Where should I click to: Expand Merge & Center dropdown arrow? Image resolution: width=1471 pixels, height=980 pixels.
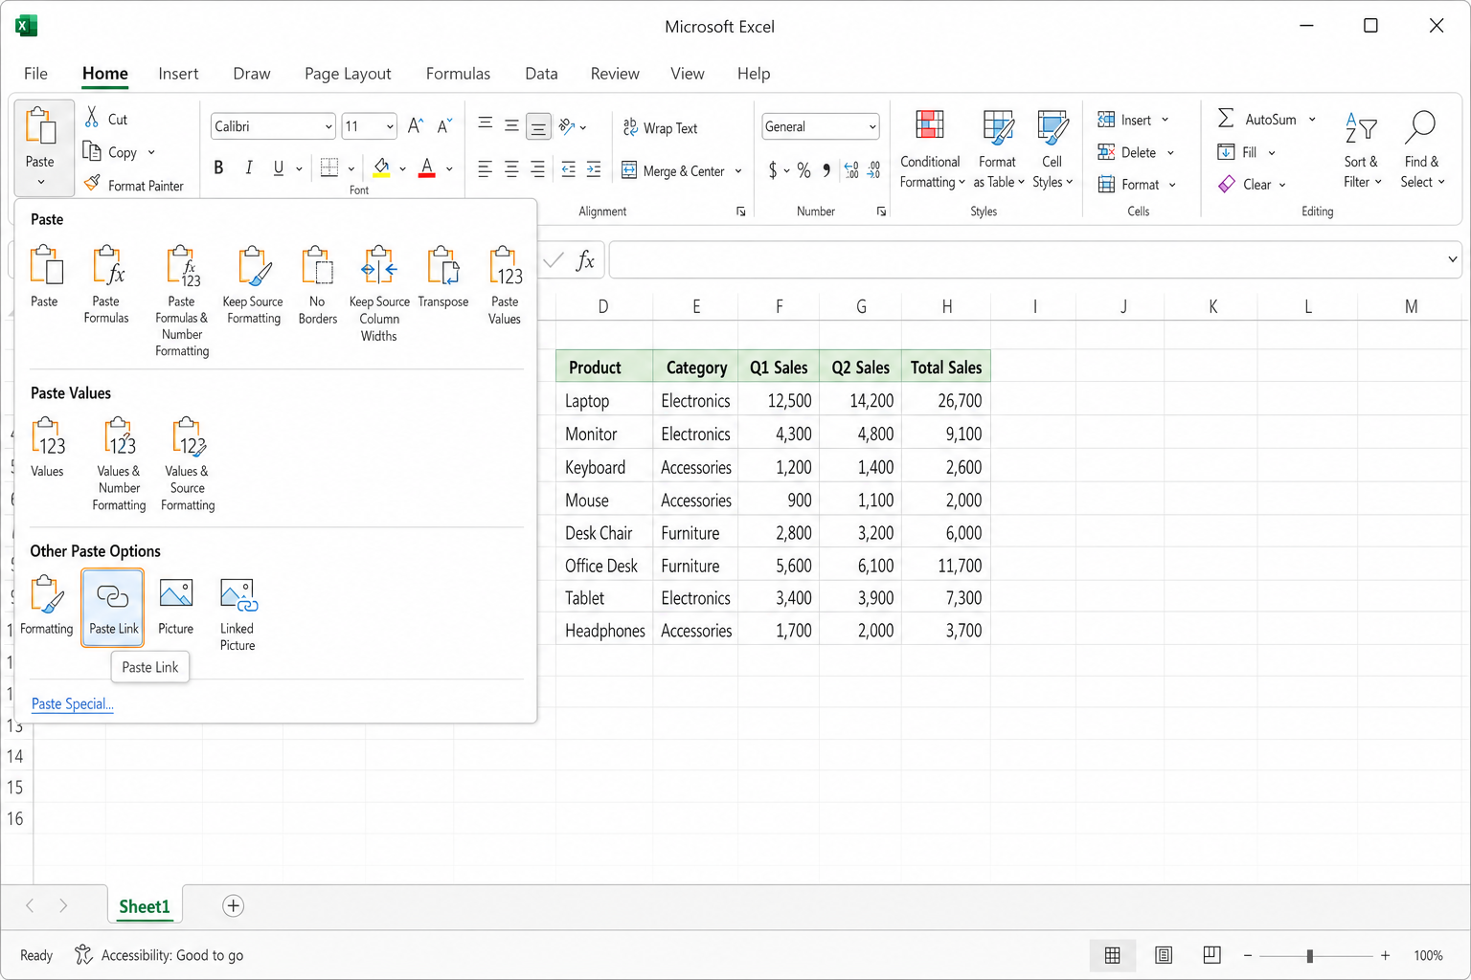tap(738, 171)
